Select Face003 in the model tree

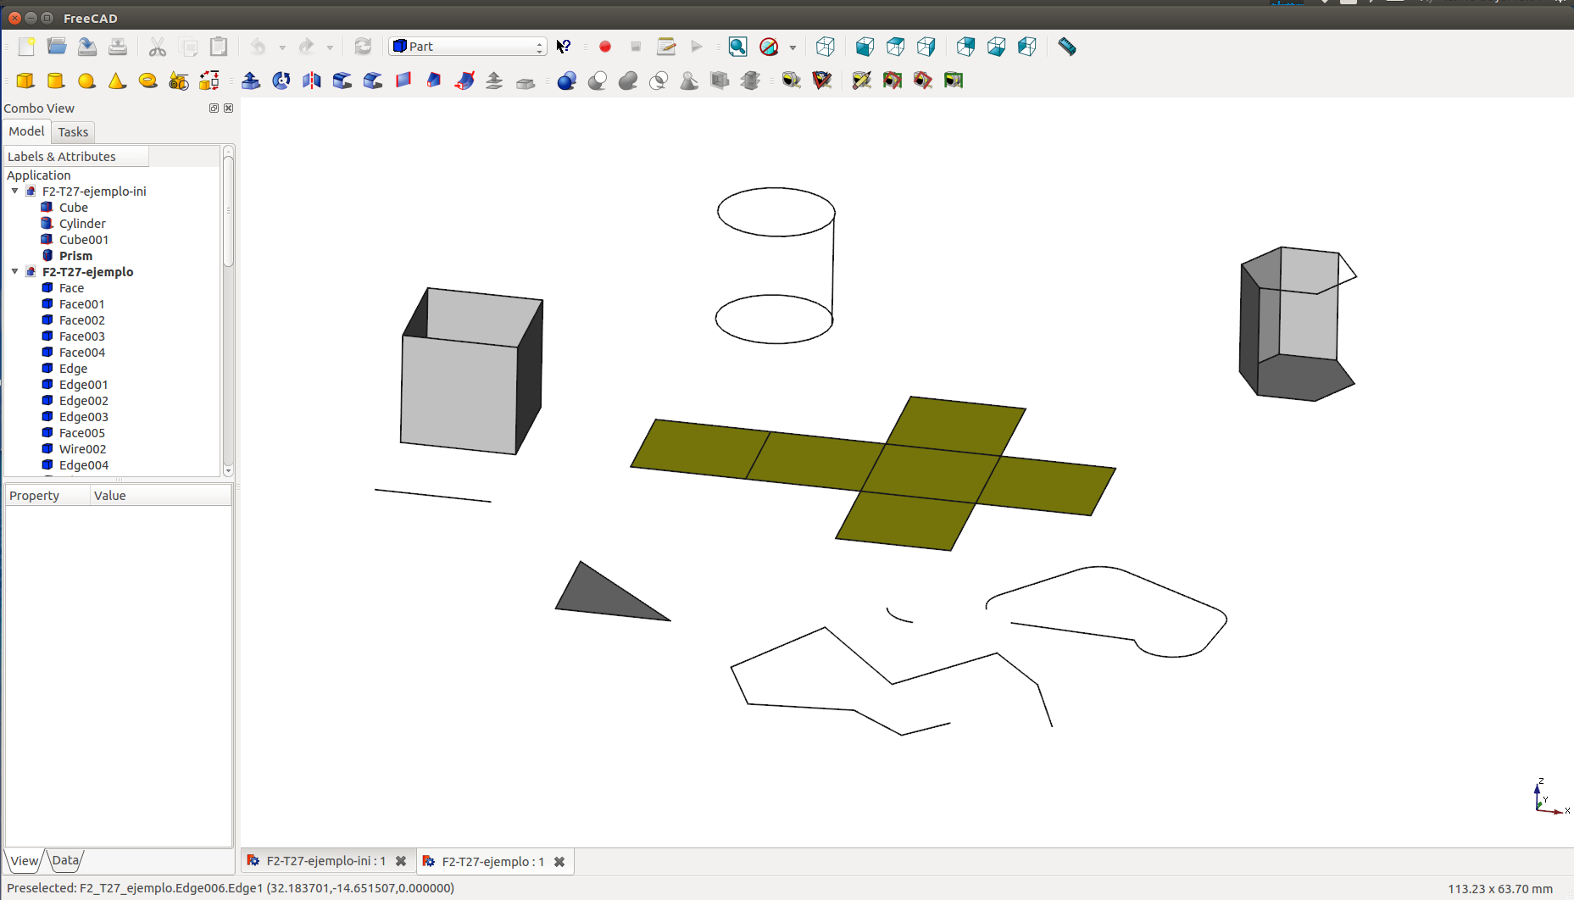(x=82, y=336)
